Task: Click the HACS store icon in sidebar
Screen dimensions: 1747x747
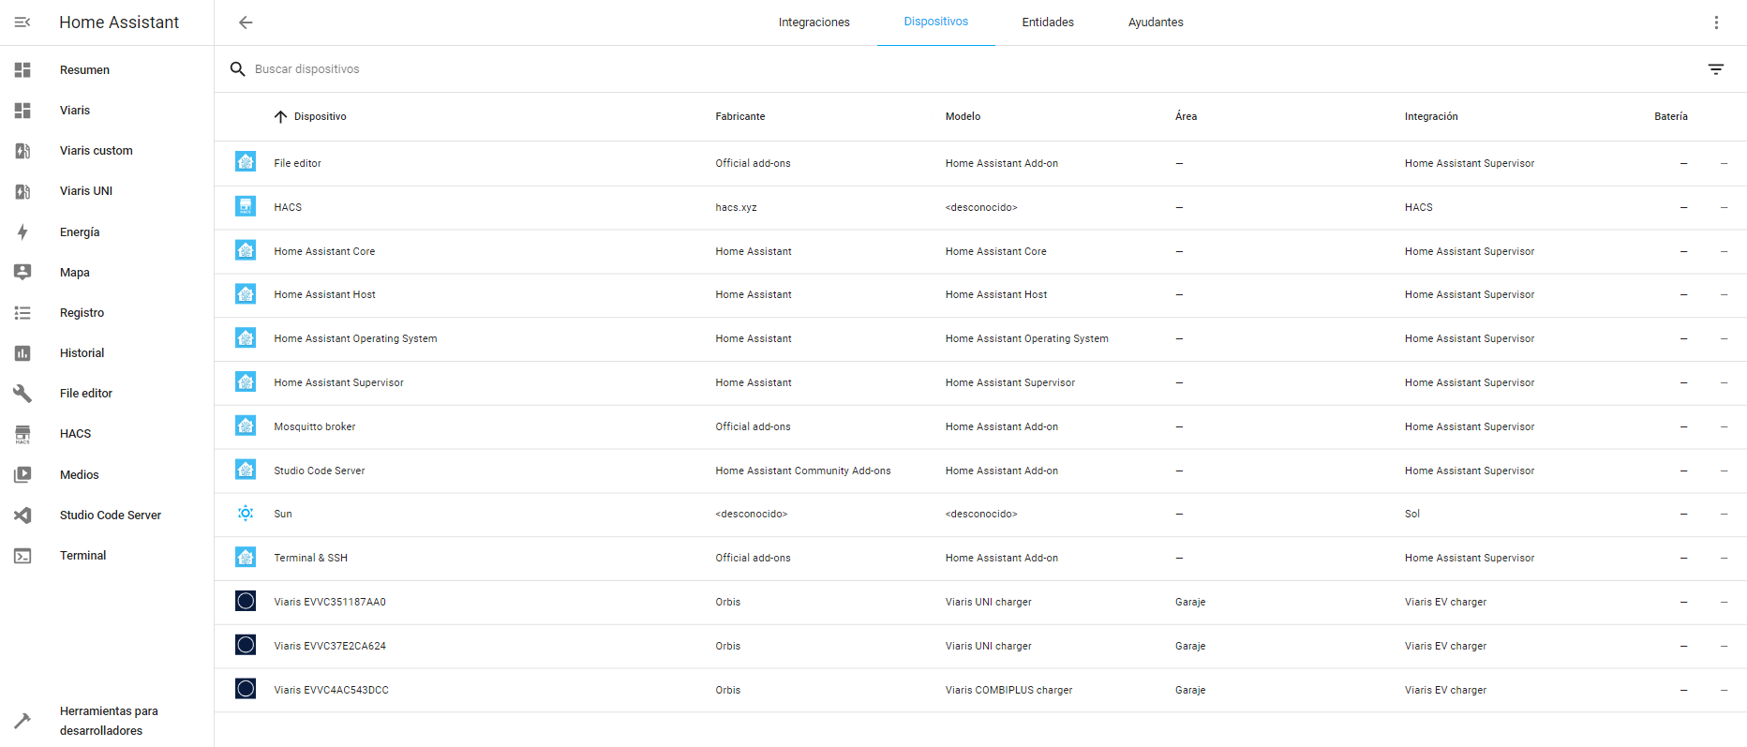Action: (x=22, y=434)
